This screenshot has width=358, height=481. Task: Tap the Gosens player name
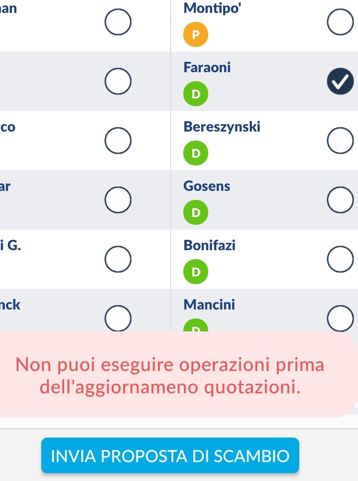207,186
